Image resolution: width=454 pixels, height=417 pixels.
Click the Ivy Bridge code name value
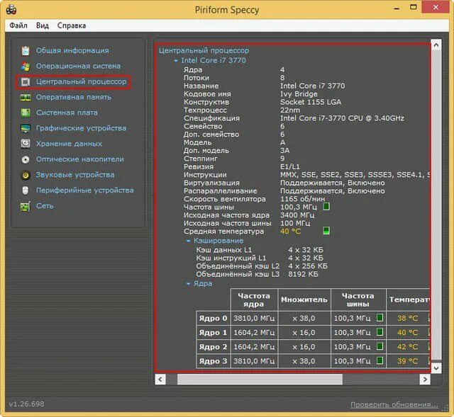pyautogui.click(x=299, y=94)
